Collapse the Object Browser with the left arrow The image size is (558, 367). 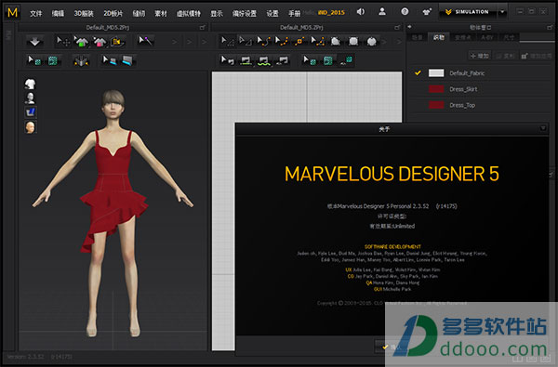[x=409, y=27]
